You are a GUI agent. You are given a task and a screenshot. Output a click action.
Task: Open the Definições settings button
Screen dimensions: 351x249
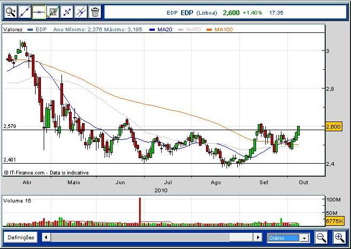click(21, 237)
